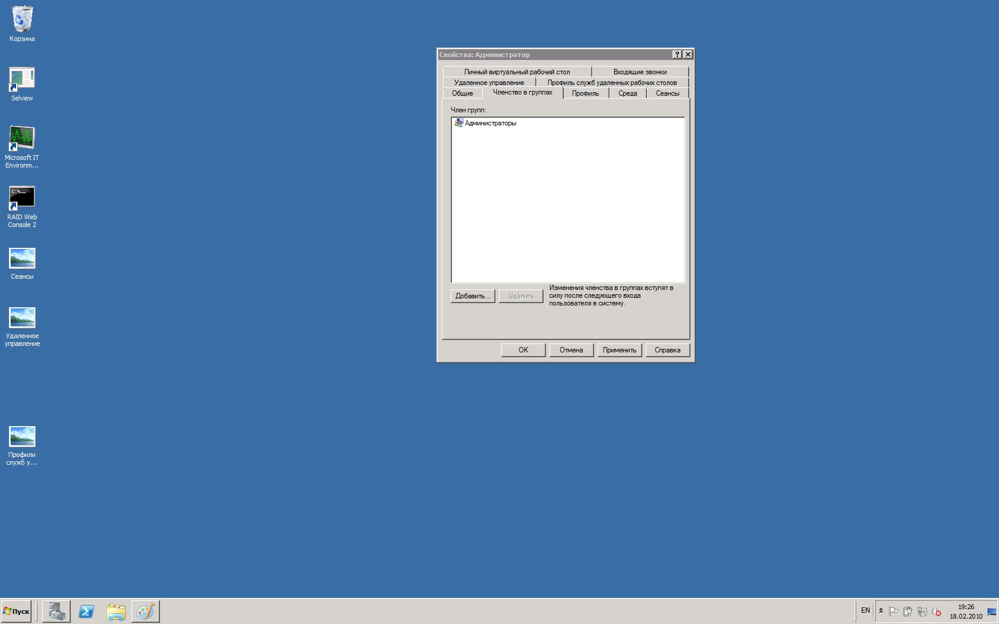This screenshot has height=624, width=999.
Task: Open Профиль служб удаленных рабочих столов tab
Action: coord(612,83)
